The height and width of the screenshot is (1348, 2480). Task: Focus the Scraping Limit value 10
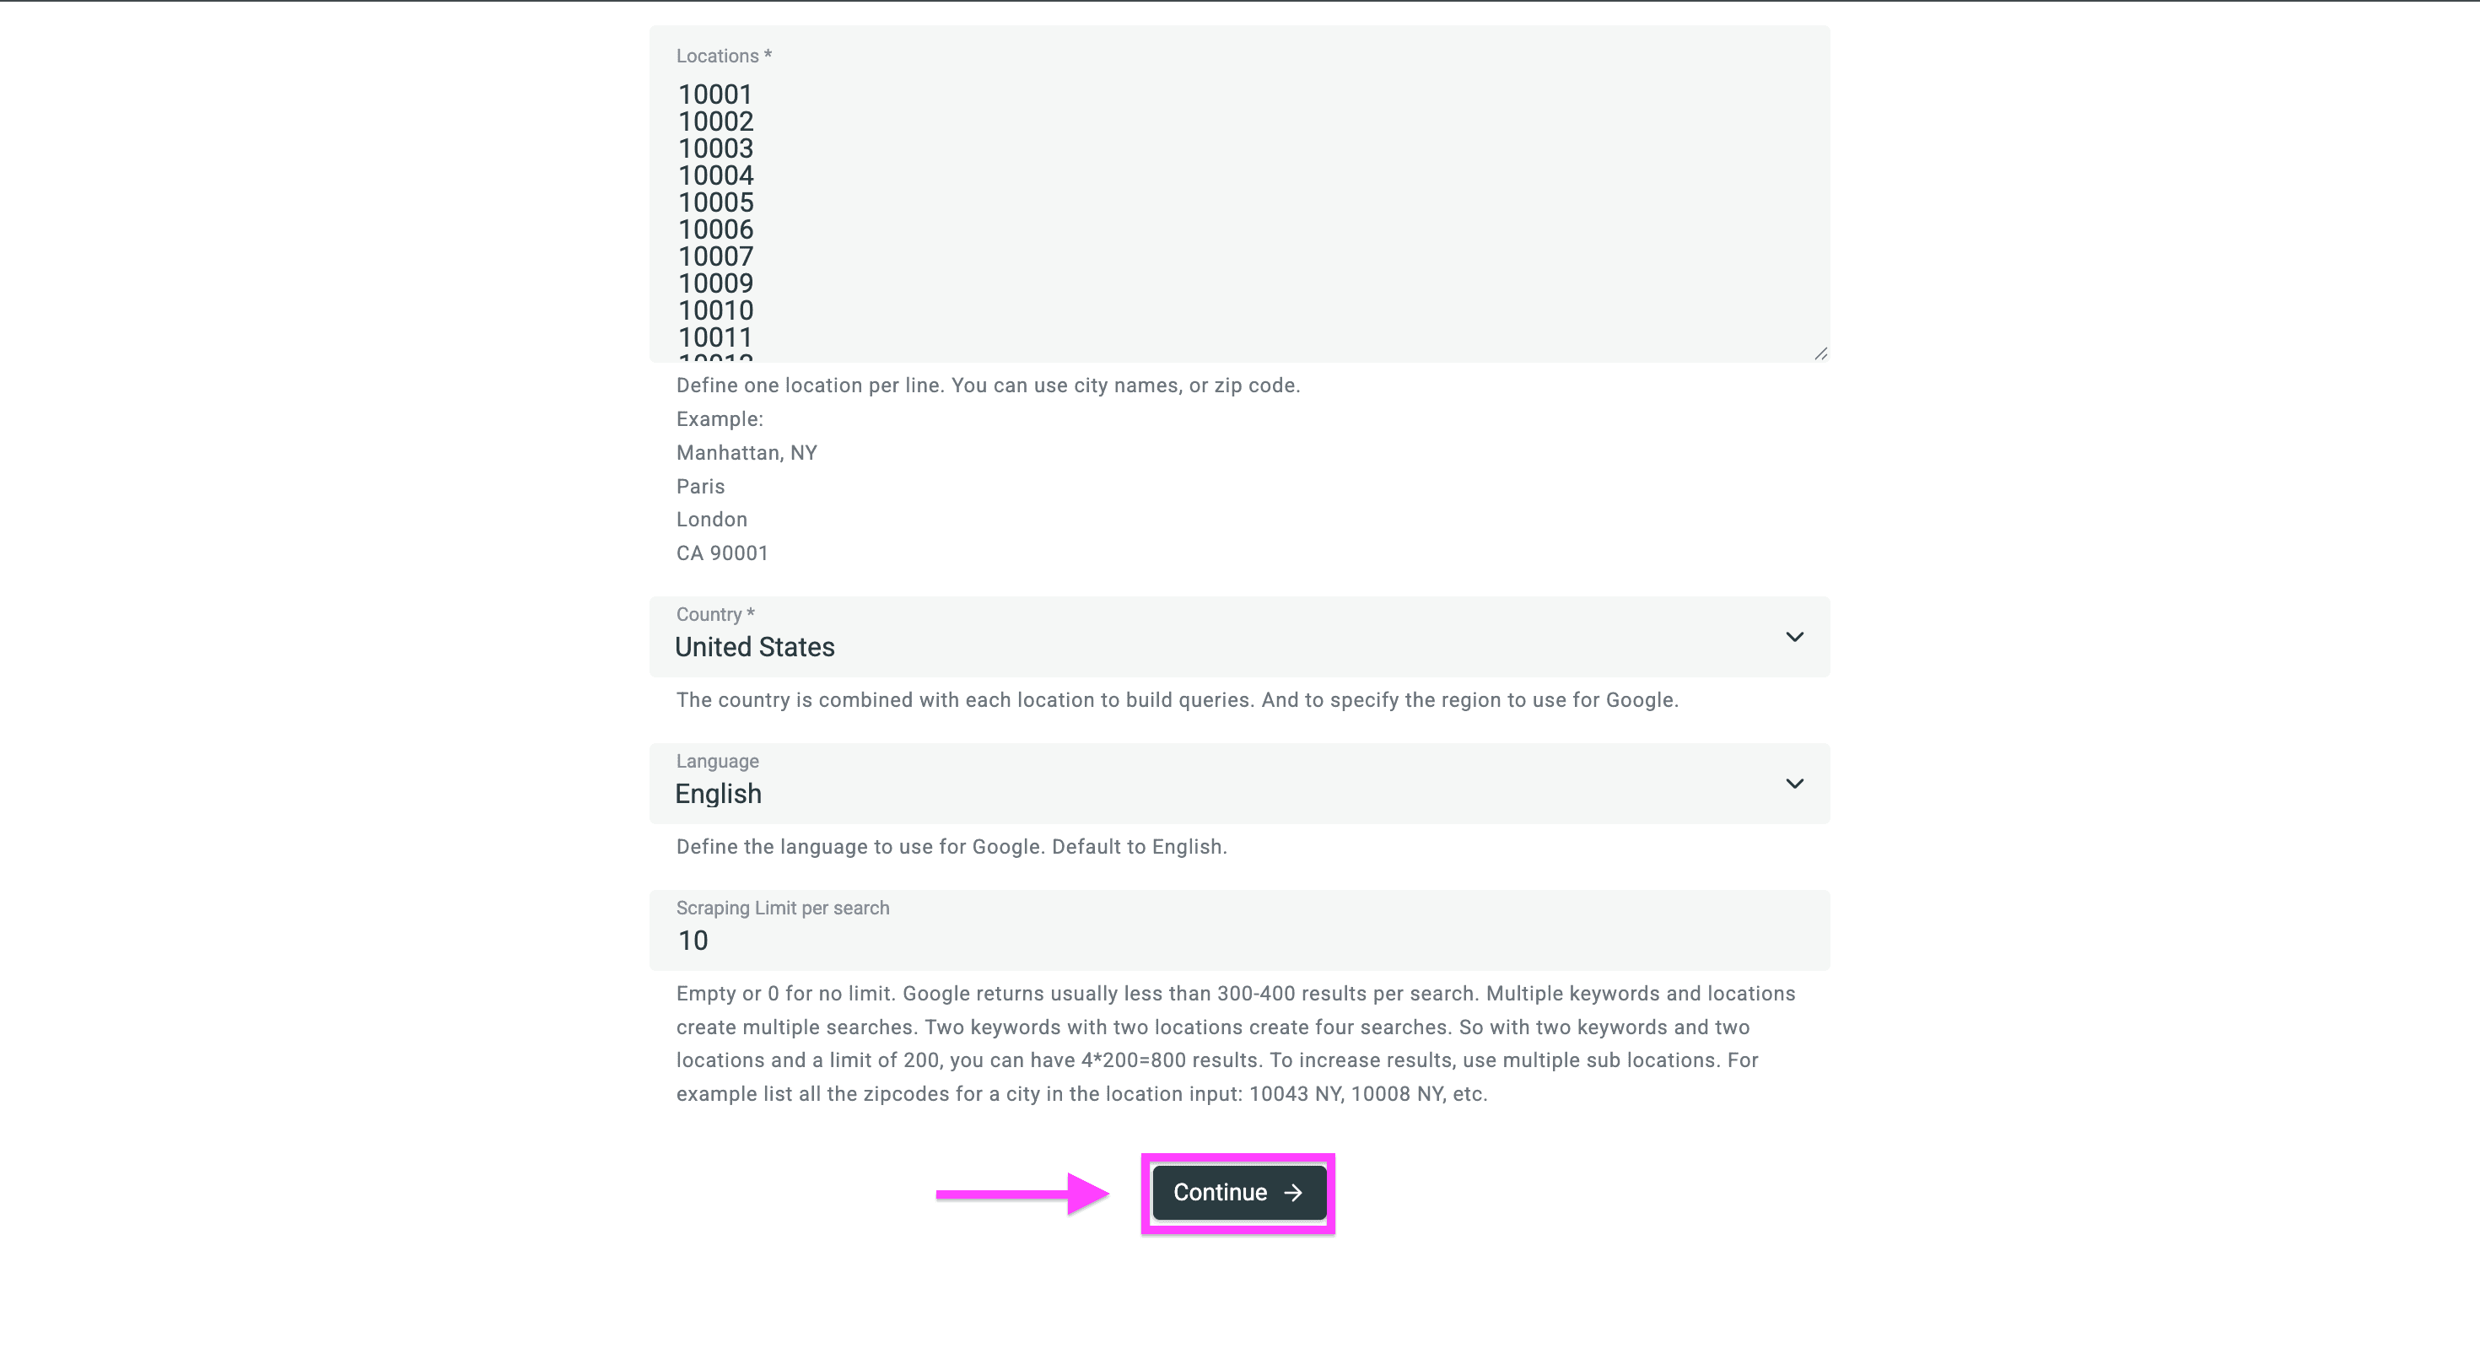[x=693, y=941]
